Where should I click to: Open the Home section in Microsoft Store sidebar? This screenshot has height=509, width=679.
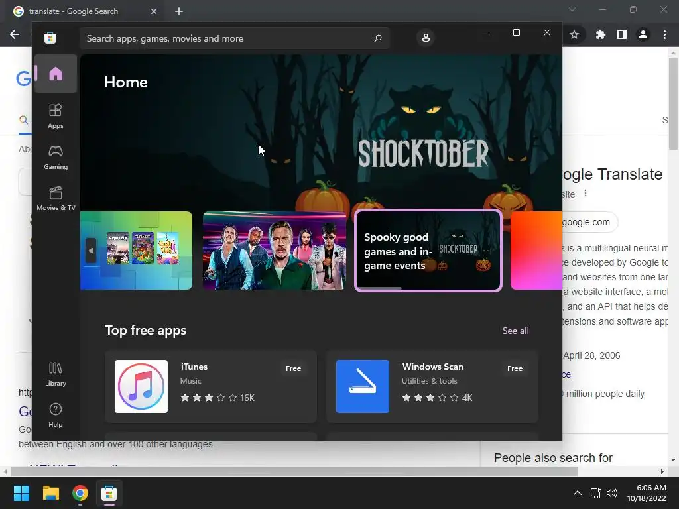tap(56, 74)
